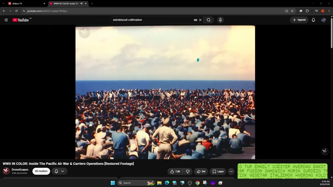Open the DroneScapes channel name link
The width and height of the screenshot is (333, 187).
point(20,170)
